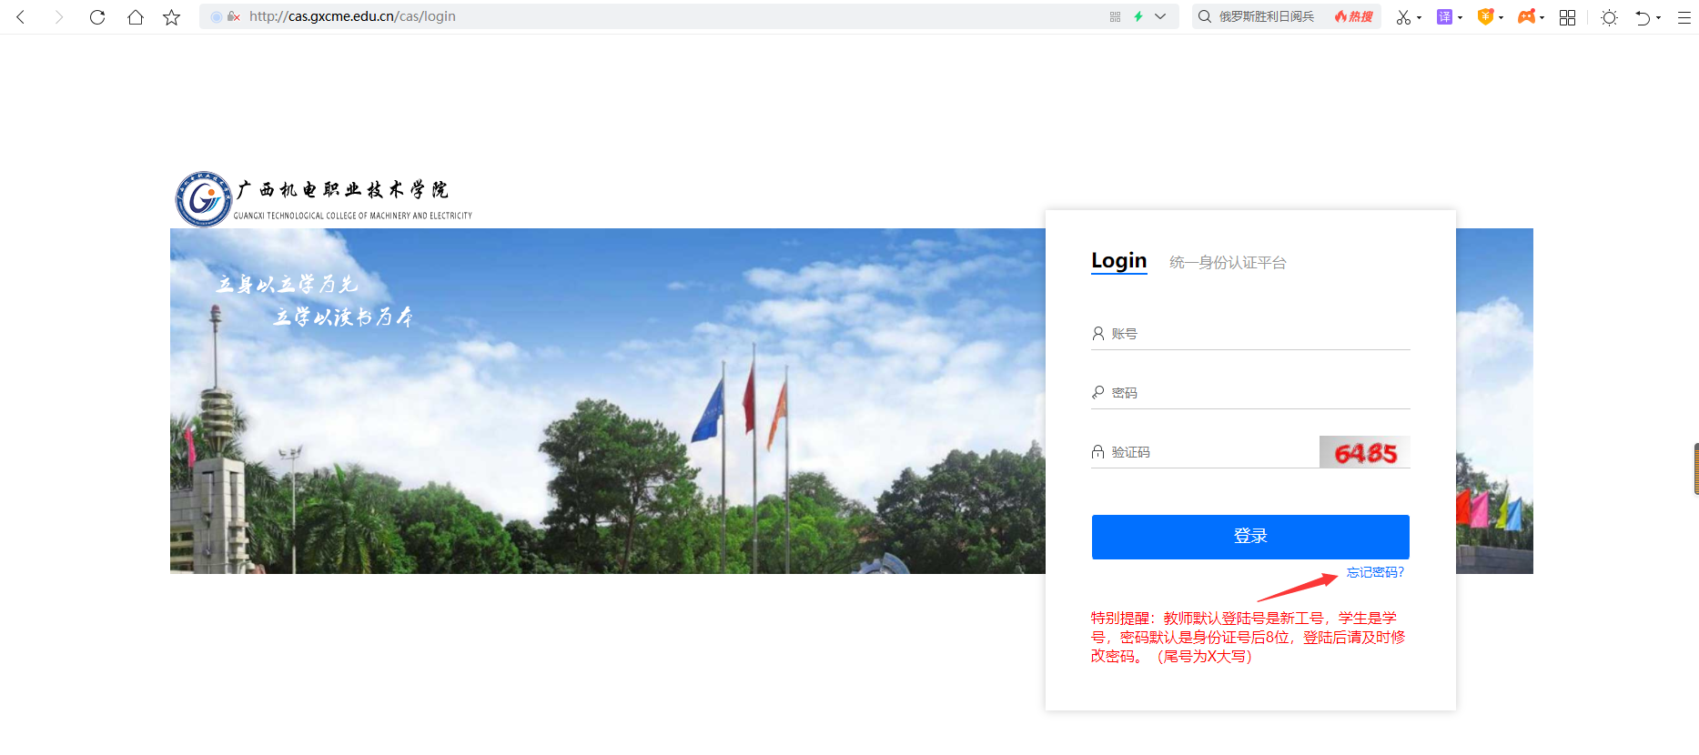Open the 忘记密码? forgot password link
This screenshot has width=1699, height=755.
[x=1375, y=572]
